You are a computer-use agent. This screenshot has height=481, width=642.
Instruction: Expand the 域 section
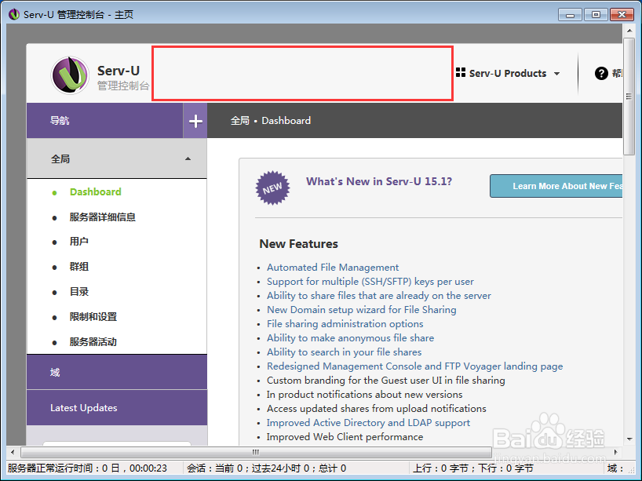[117, 372]
